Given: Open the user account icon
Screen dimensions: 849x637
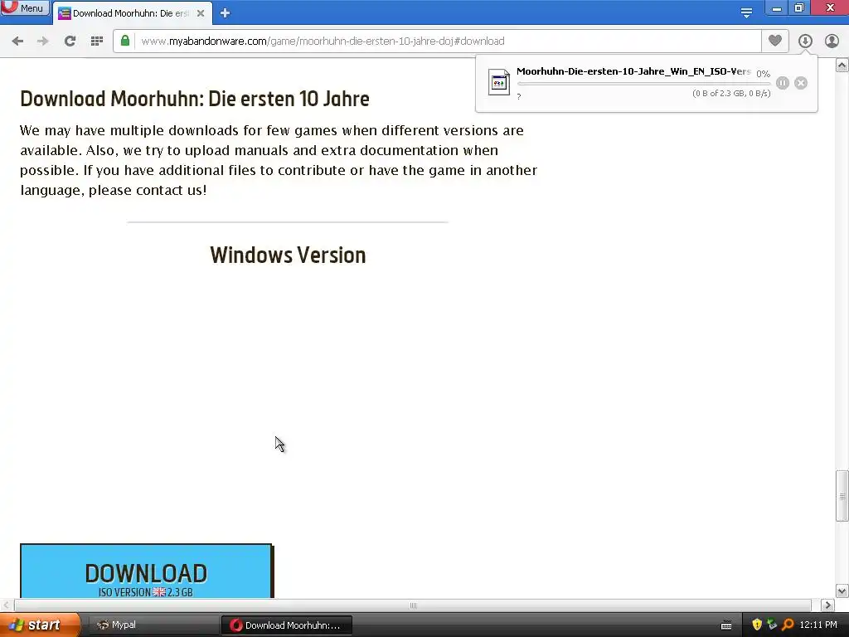Looking at the screenshot, I should [832, 41].
